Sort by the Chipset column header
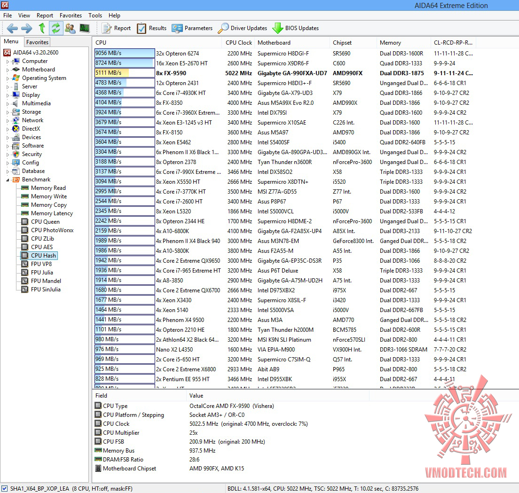The height and width of the screenshot is (493, 519). tap(354, 43)
